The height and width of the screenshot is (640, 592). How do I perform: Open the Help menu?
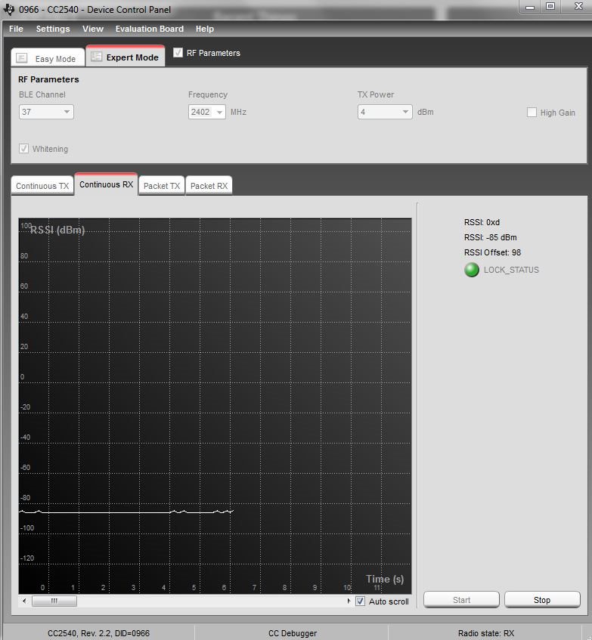click(205, 29)
